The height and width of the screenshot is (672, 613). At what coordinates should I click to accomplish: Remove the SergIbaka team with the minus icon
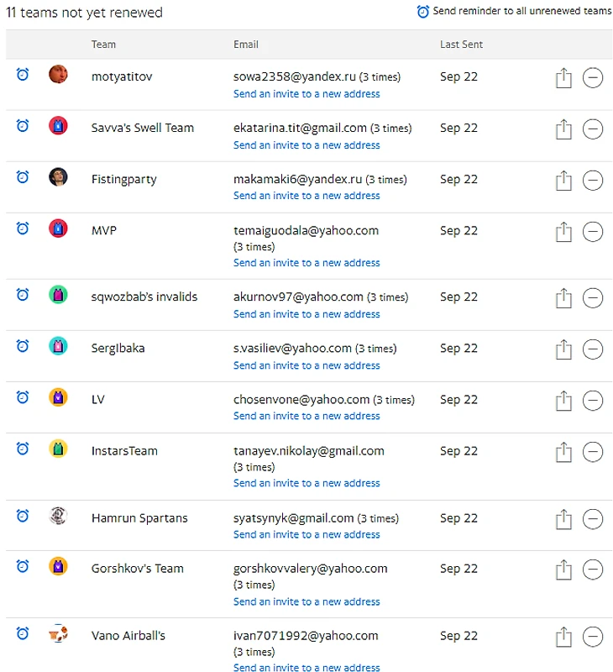(x=593, y=349)
